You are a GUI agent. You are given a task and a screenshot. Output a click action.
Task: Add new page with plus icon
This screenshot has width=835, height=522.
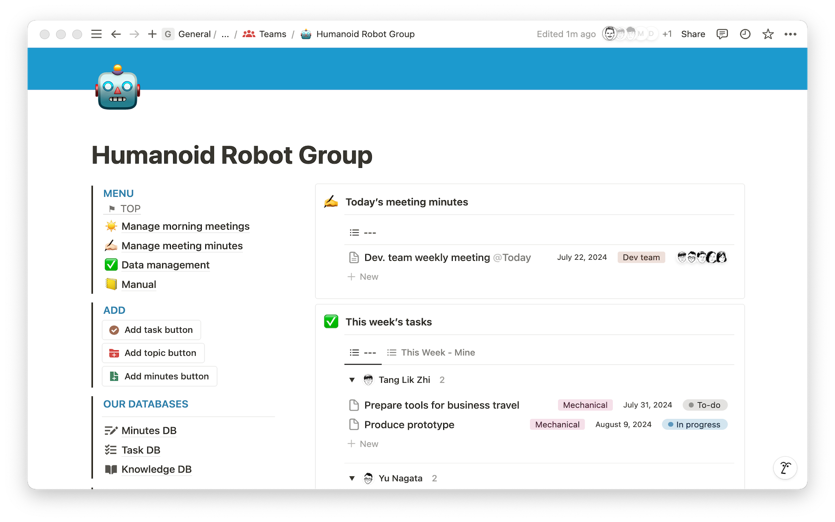tap(152, 34)
